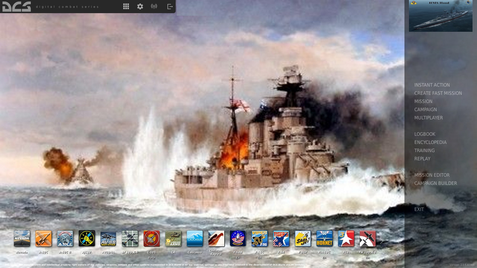Select the A-10C module icon

[44, 239]
